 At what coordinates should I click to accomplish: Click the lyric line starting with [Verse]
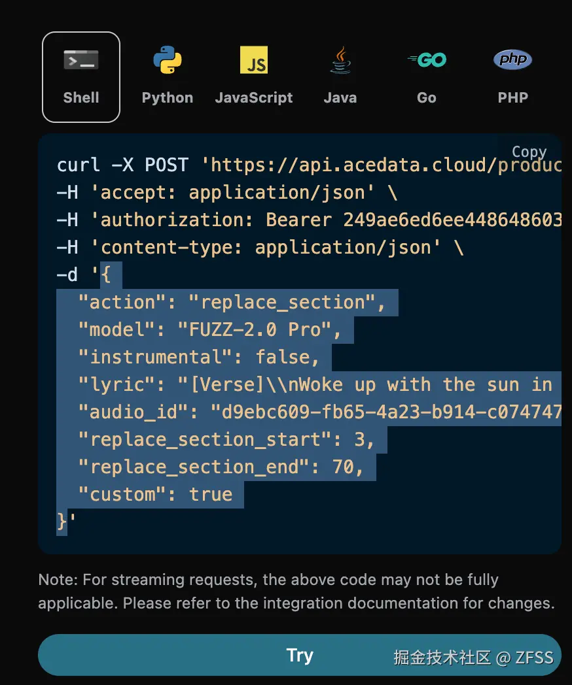tap(366, 385)
